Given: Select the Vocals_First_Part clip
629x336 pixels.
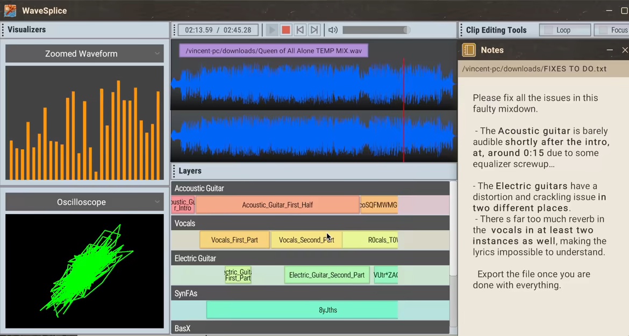Looking at the screenshot, I should coord(234,240).
